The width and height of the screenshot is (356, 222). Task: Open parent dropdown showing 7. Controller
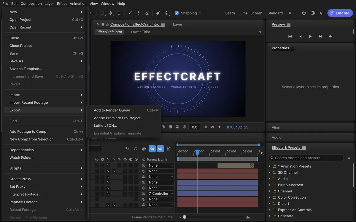(x=160, y=194)
